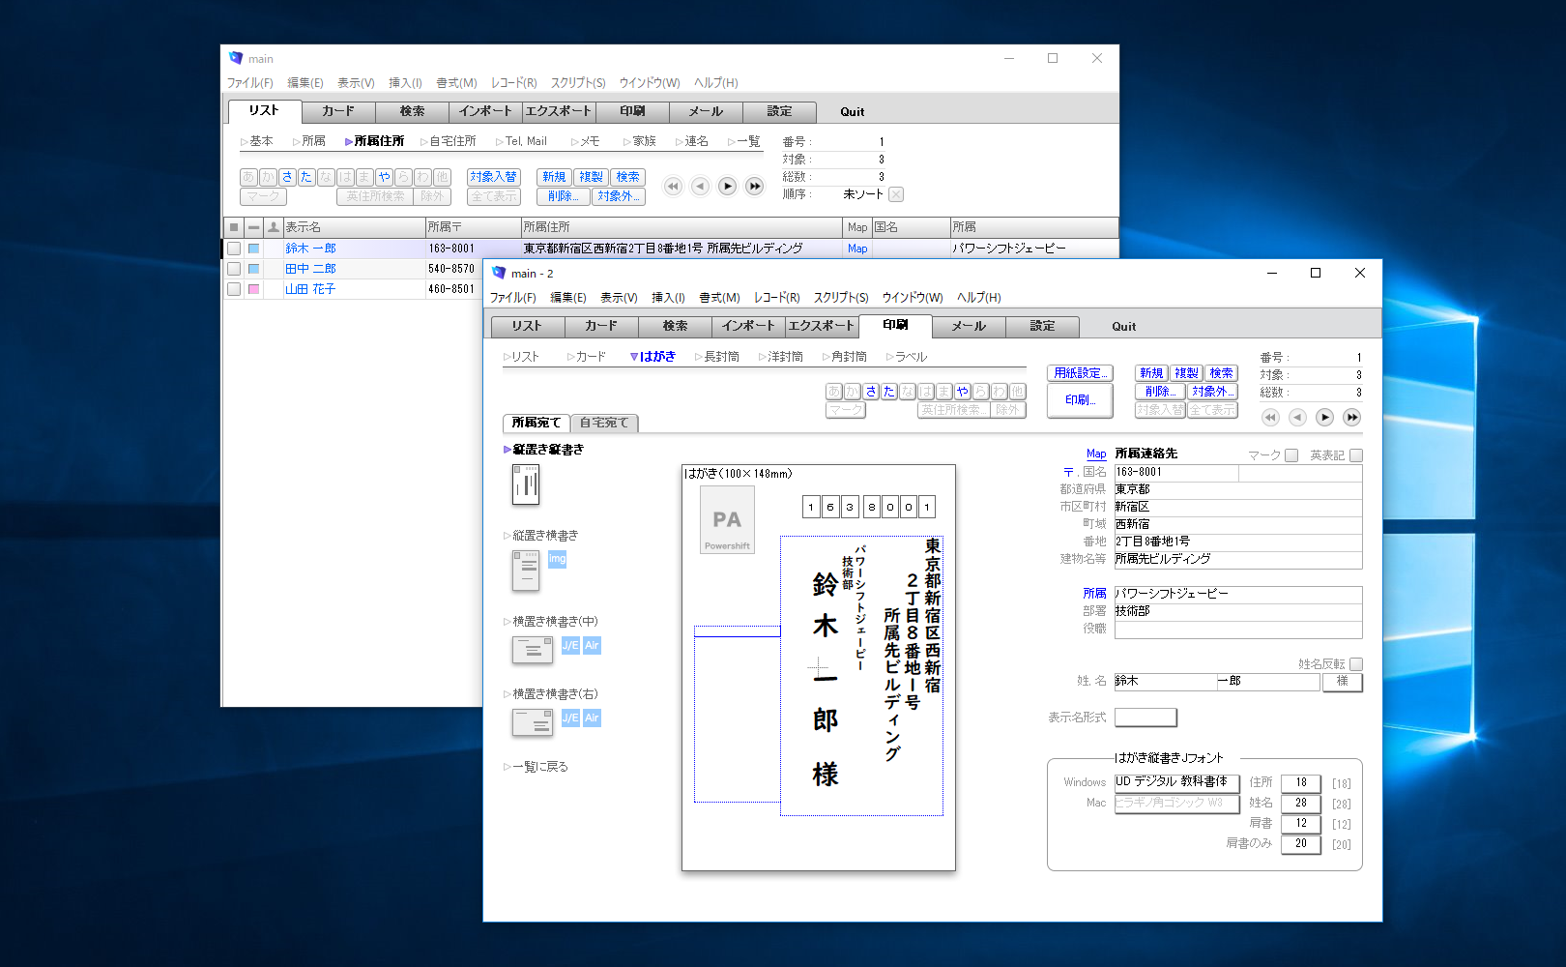Click pink color swatch for 山田 花子 row
This screenshot has height=967, width=1566.
click(253, 289)
